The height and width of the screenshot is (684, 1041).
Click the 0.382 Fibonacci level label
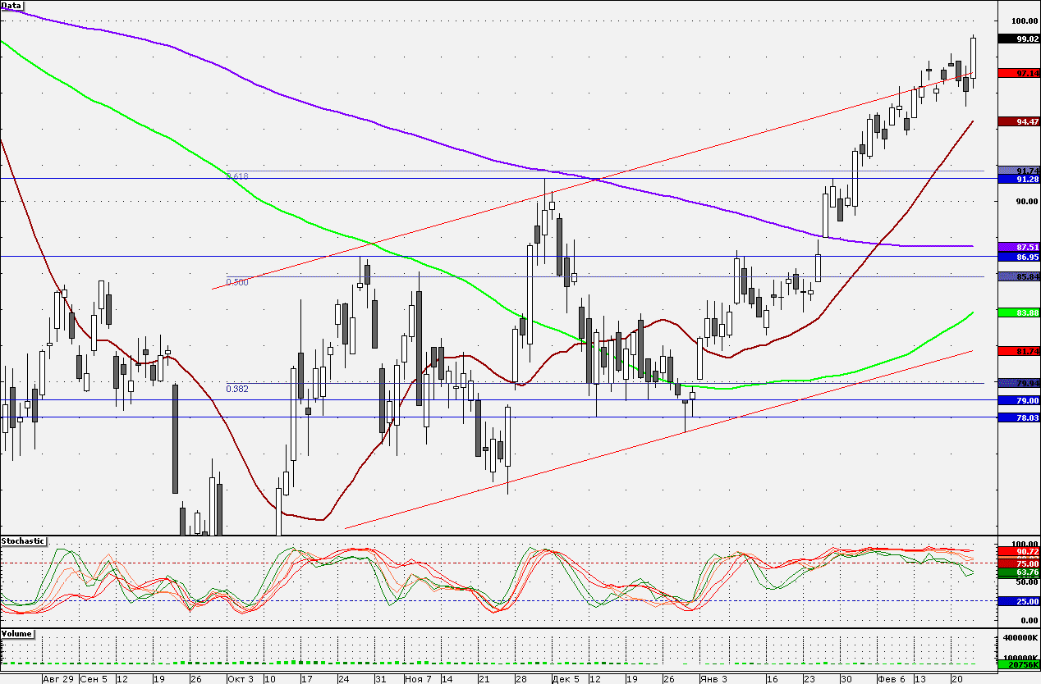tap(237, 389)
